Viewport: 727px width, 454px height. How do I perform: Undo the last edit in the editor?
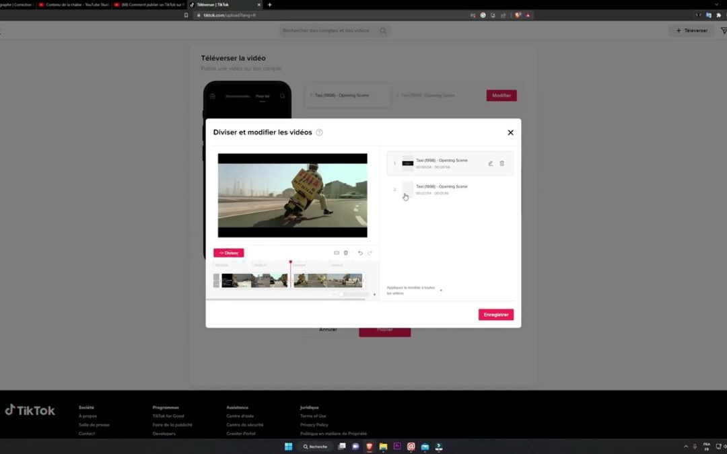(x=360, y=253)
